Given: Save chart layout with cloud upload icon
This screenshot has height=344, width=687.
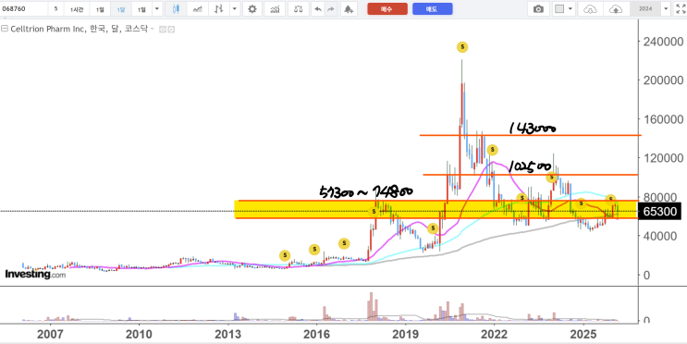Looking at the screenshot, I should (617, 8).
